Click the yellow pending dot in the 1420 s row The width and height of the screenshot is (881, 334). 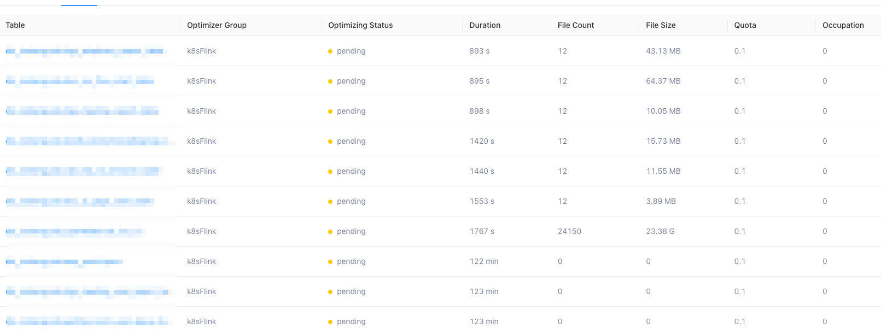click(330, 142)
